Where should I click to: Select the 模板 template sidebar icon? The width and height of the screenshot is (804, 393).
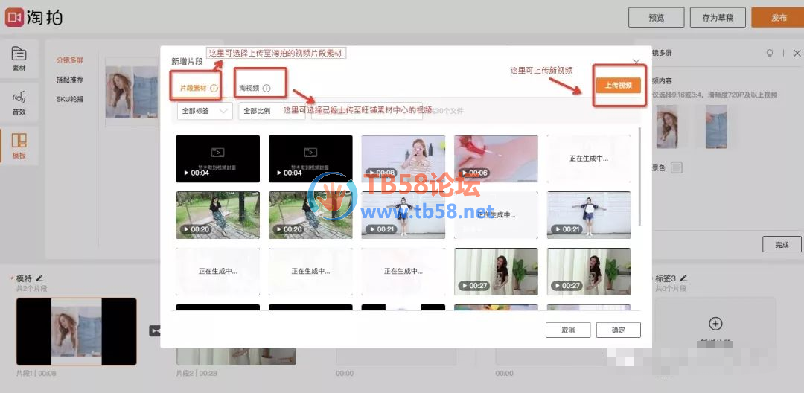[x=19, y=144]
